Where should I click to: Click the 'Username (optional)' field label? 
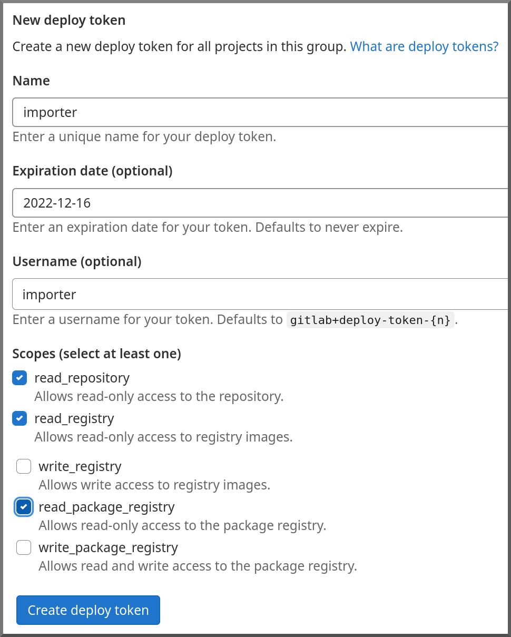pos(77,261)
